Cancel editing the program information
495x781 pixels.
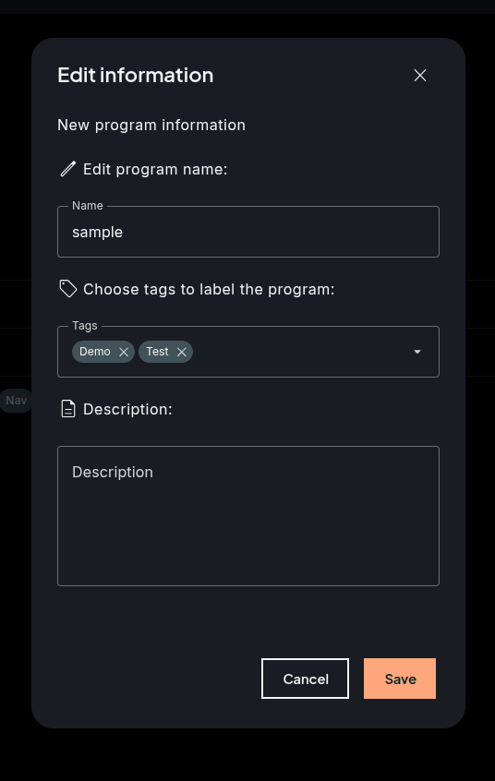click(x=305, y=679)
